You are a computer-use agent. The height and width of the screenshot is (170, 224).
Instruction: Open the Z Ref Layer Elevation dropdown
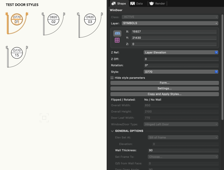[181, 52]
